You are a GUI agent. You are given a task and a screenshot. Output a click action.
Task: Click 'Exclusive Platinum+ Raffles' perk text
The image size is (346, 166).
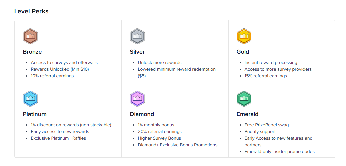(x=58, y=138)
